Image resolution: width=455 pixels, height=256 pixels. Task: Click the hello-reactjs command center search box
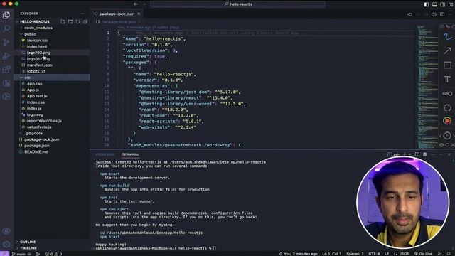coord(237,4)
